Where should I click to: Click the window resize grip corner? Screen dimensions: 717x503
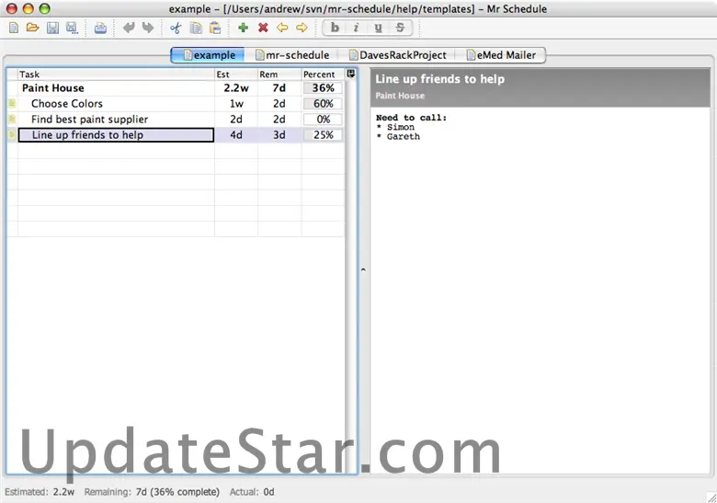point(711,497)
